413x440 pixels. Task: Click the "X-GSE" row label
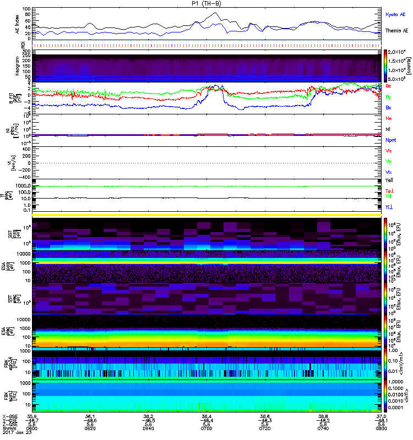point(10,416)
